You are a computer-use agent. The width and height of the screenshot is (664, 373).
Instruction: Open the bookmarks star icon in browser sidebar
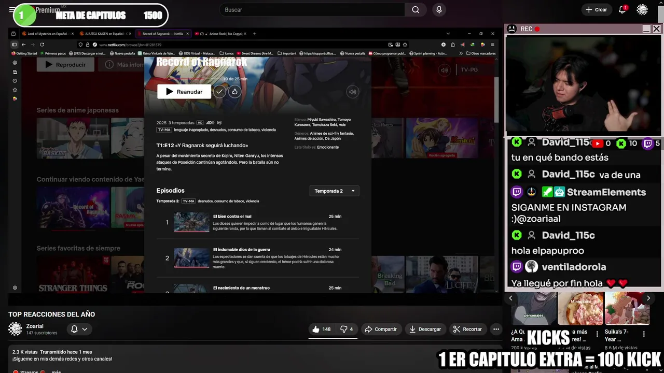pyautogui.click(x=15, y=90)
